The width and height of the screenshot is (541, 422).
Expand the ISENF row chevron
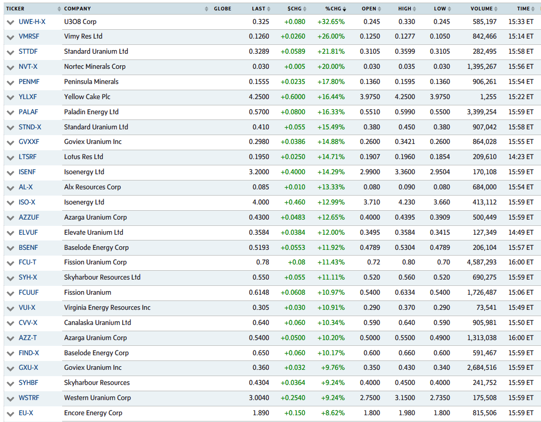10,173
